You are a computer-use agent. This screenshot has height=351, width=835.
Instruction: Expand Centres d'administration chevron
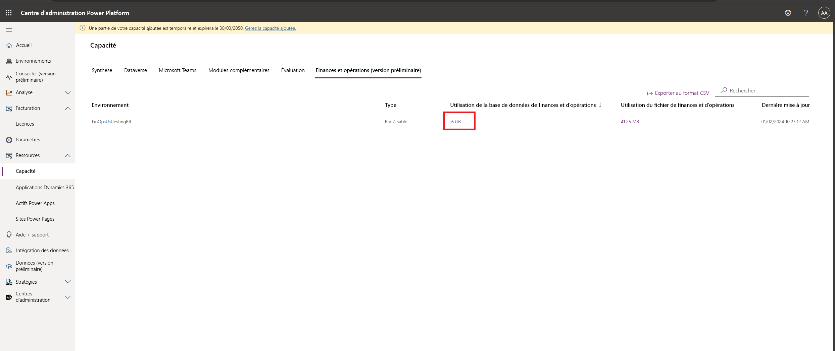coord(68,297)
